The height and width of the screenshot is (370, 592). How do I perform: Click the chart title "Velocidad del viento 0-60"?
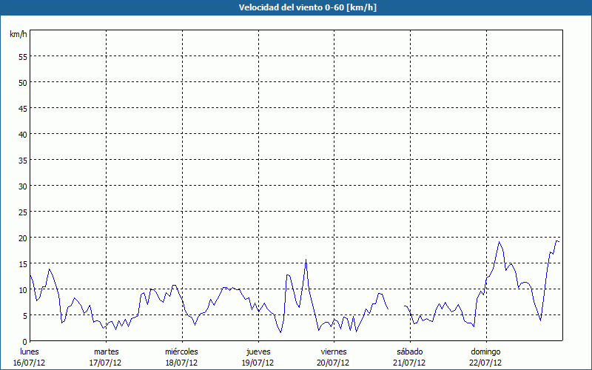(x=295, y=8)
